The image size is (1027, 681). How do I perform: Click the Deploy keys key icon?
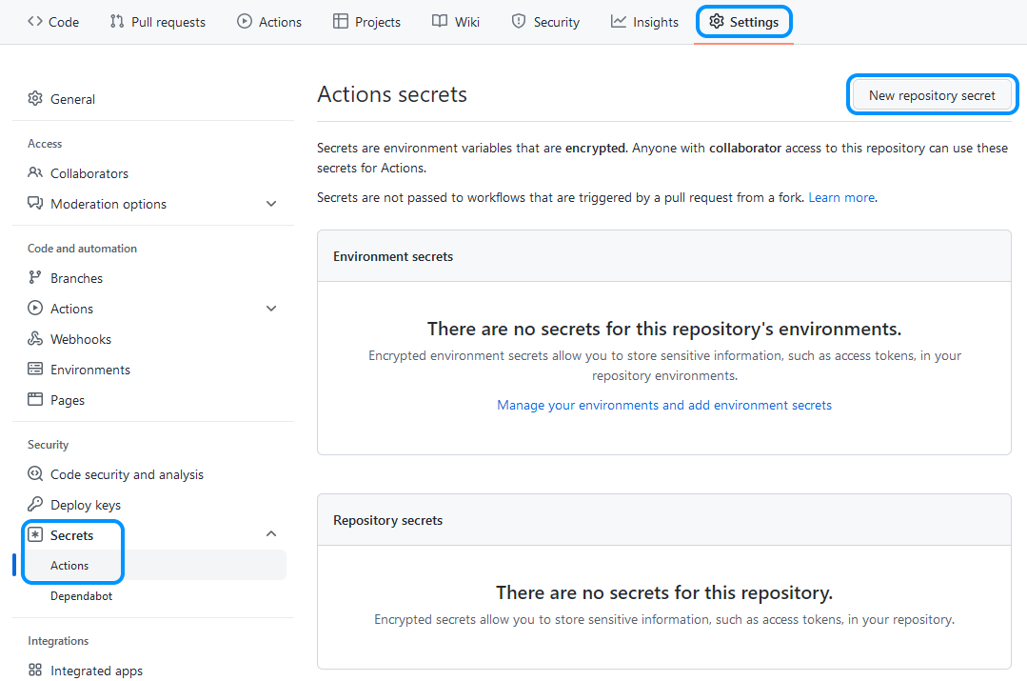[35, 504]
